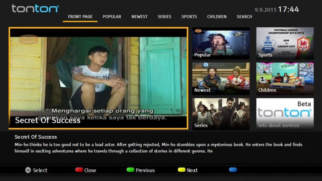Click the Secret Of Success title overlay on video
The image size is (322, 181).
coord(48,120)
